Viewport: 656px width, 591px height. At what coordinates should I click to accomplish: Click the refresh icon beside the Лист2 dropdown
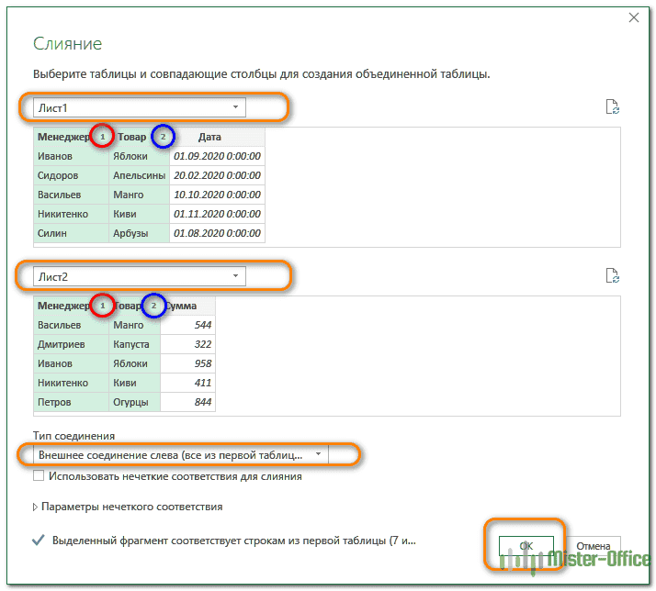click(614, 274)
